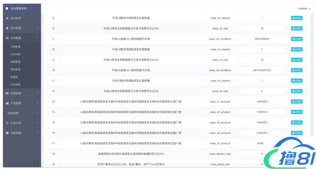Click the home icon beside 后台首页
The height and width of the screenshot is (169, 316).
click(7, 18)
